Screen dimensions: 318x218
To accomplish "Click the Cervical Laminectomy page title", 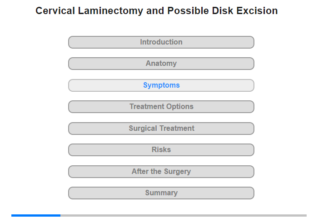I will 157,11.
